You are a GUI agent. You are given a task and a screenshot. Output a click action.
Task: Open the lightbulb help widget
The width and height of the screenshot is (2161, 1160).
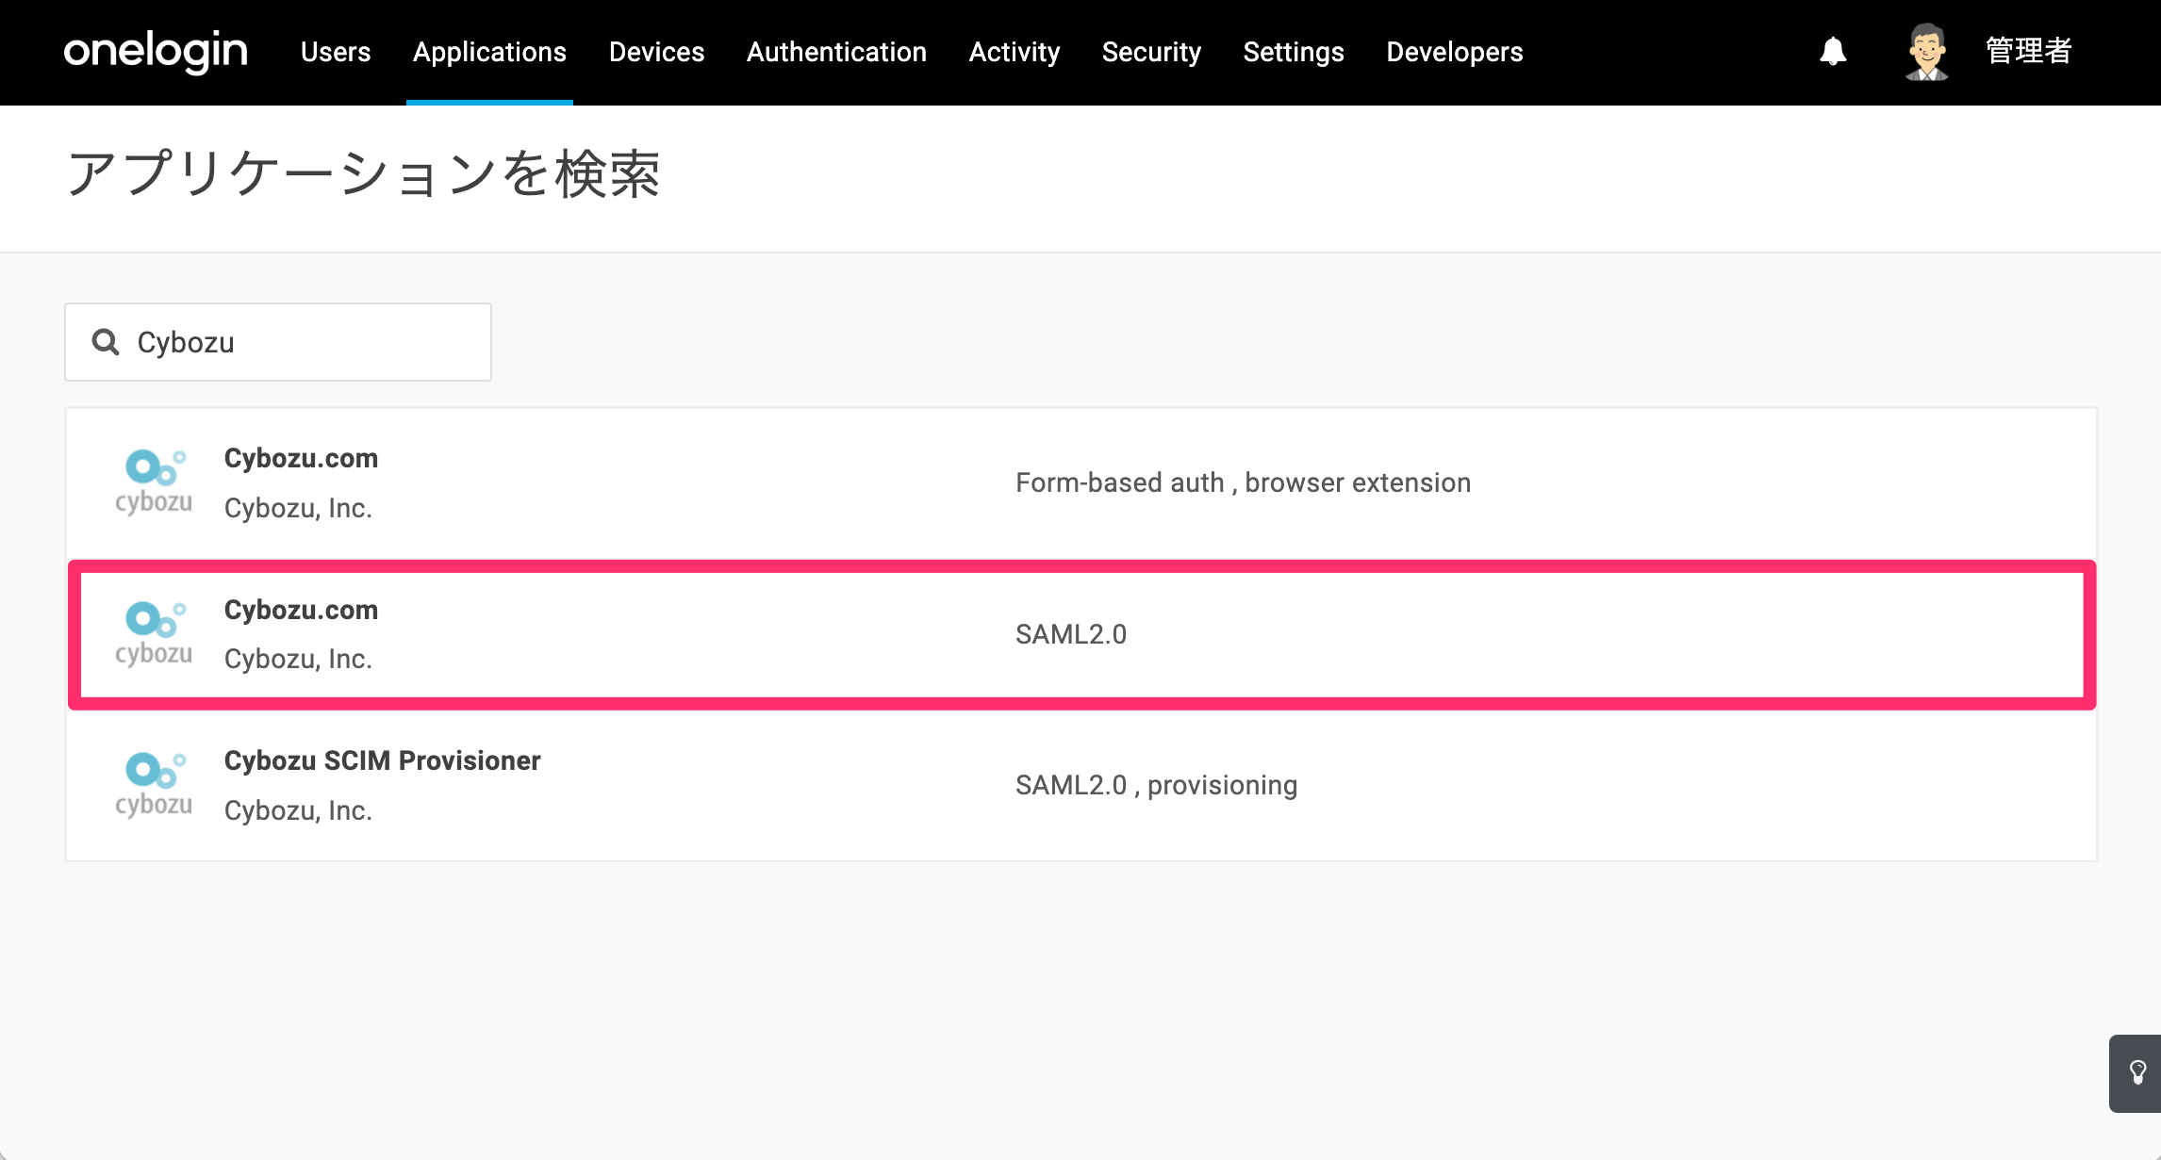(x=2136, y=1073)
